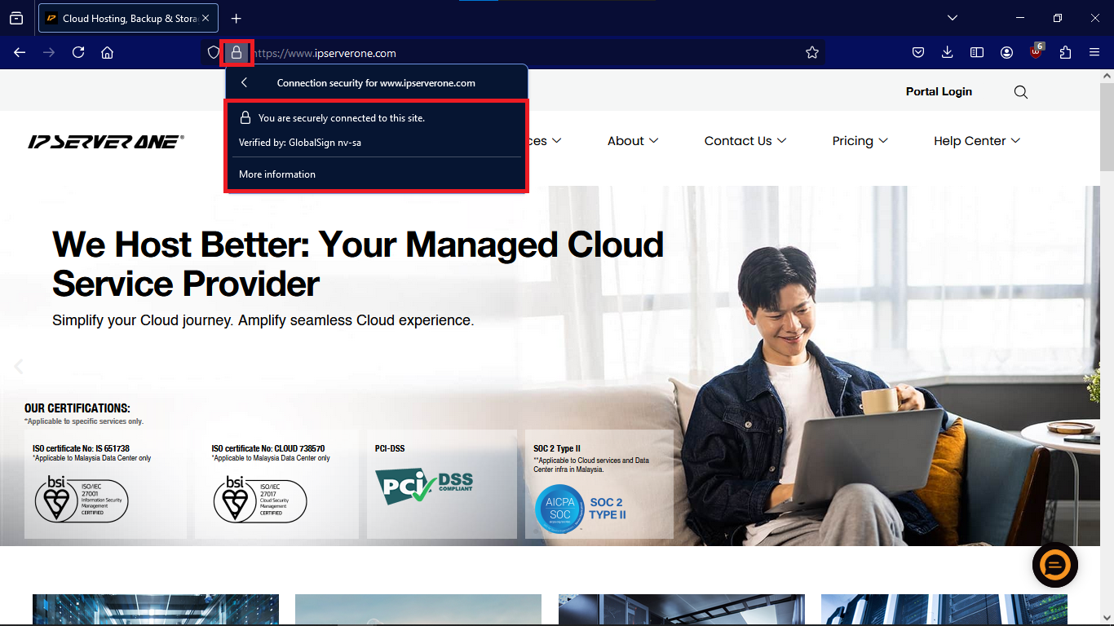Click the tracking protection shield icon
This screenshot has width=1114, height=626.
214,53
